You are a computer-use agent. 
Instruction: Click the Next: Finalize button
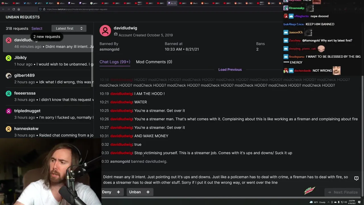coord(343,192)
